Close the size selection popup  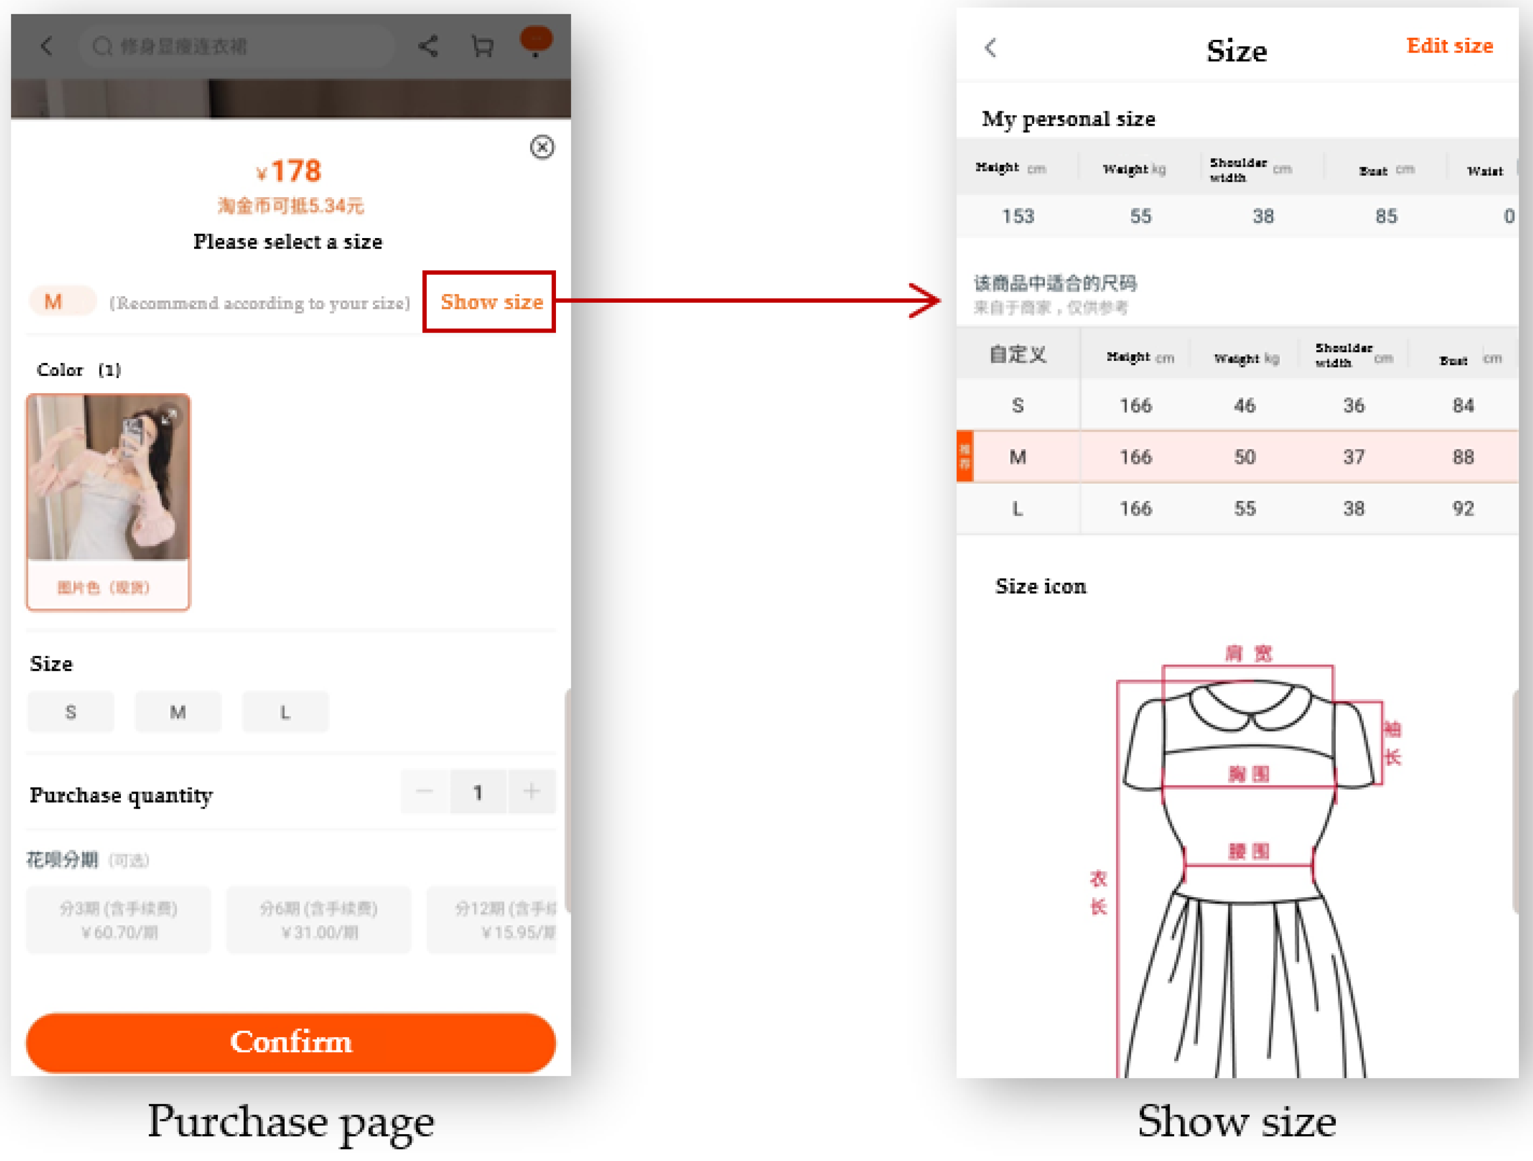[x=542, y=147]
